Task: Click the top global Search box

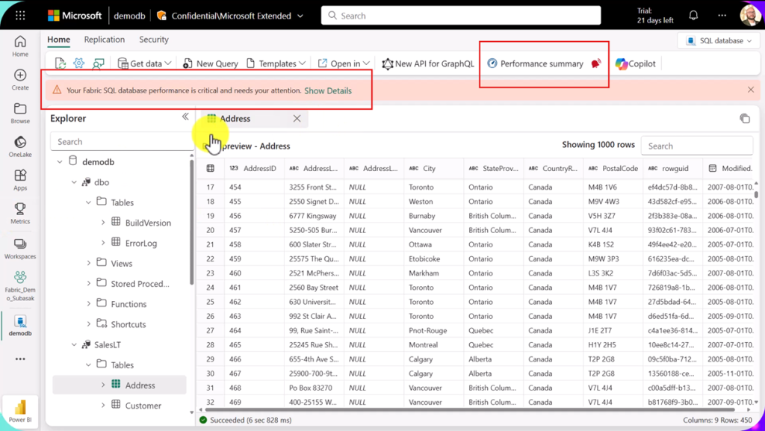Action: [x=460, y=16]
